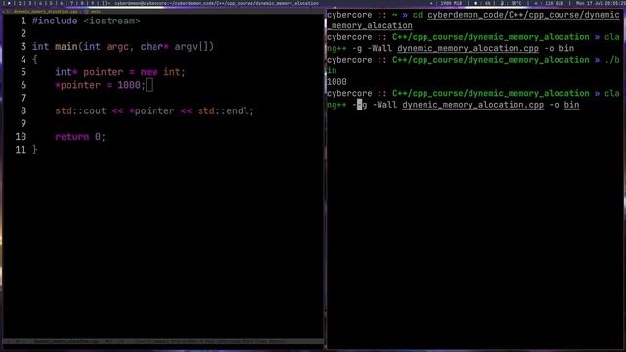Click the '1000' program output in terminal
Screen dimensions: 626x352
336,82
